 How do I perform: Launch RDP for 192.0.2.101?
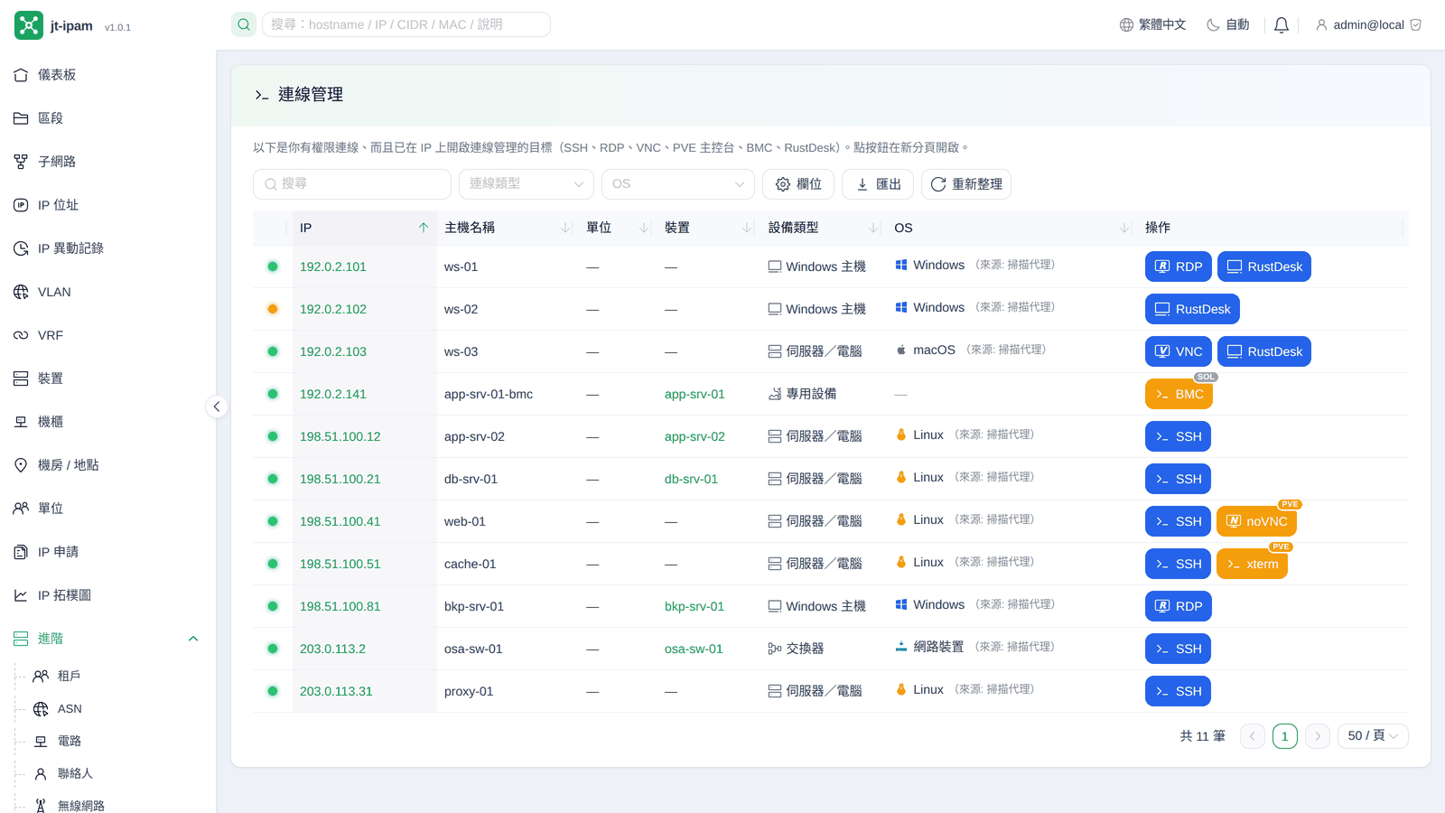pyautogui.click(x=1179, y=266)
